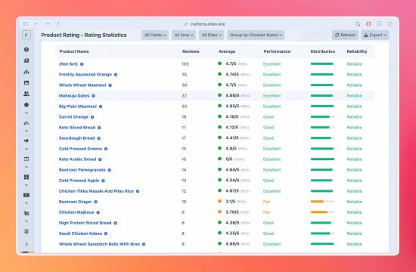This screenshot has width=416, height=272.
Task: Open the server stack icon near sidebar bottom
Action: [26, 231]
